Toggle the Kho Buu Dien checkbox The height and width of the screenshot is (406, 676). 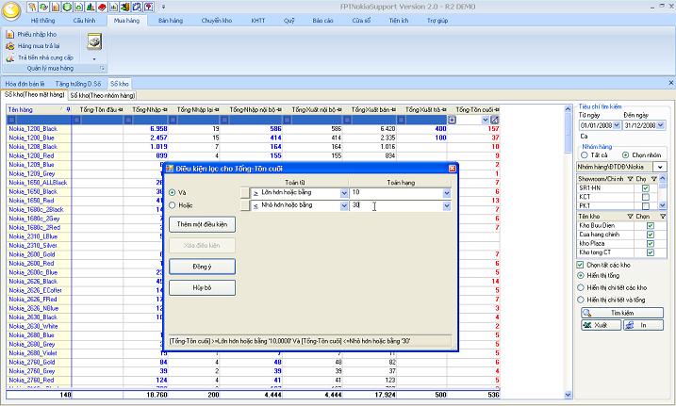point(651,225)
